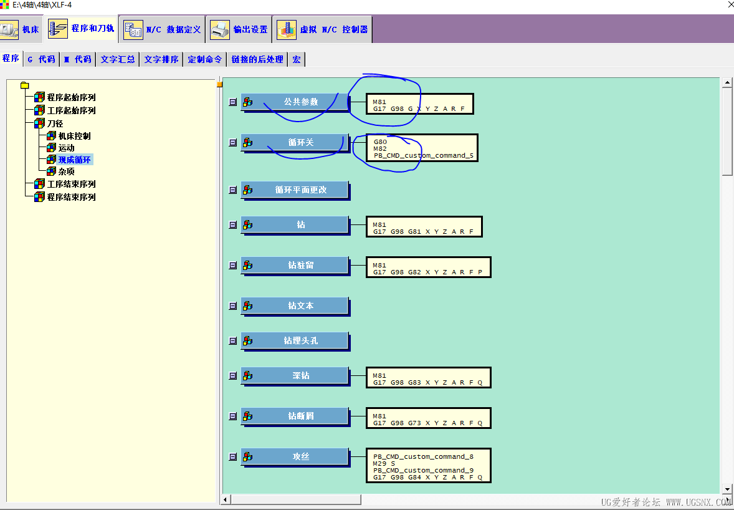Click the horizontal scrollbar left arrow
Image resolution: width=734 pixels, height=510 pixels.
(x=226, y=499)
